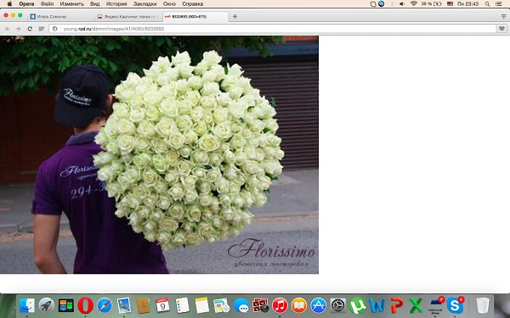The height and width of the screenshot is (318, 510).
Task: Open the Apple menu
Action: click(9, 4)
